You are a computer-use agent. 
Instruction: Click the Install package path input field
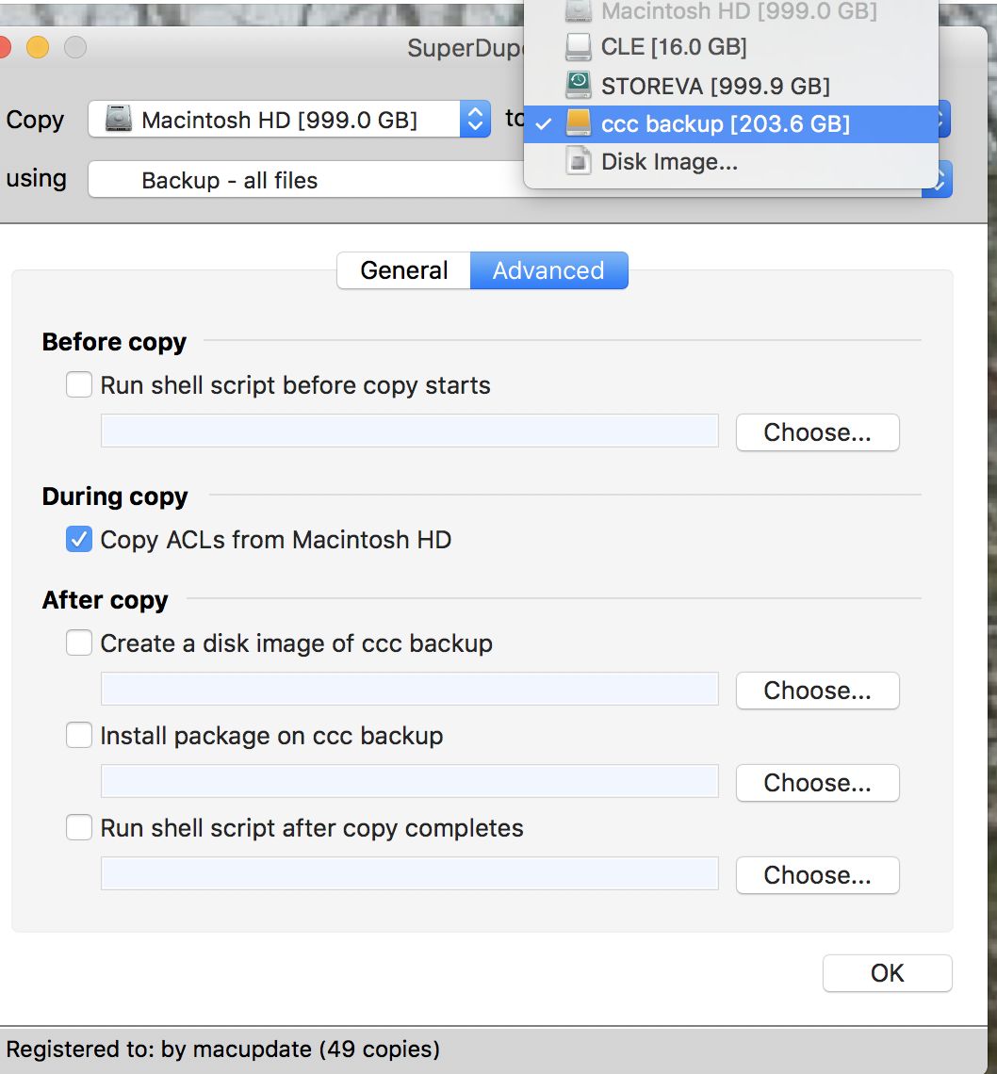tap(409, 782)
